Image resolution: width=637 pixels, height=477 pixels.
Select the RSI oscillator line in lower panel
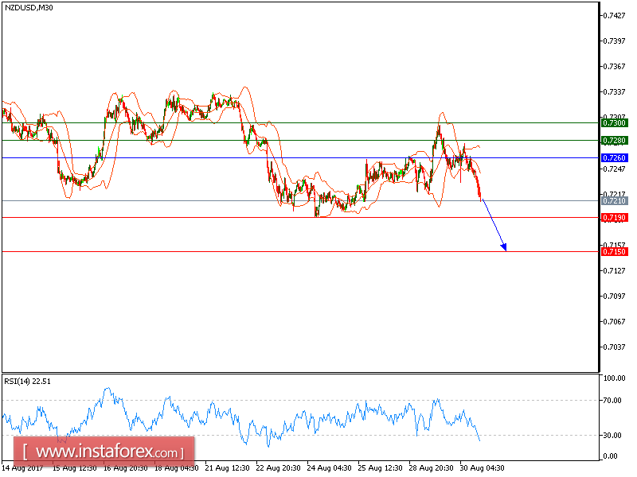[x=239, y=413]
